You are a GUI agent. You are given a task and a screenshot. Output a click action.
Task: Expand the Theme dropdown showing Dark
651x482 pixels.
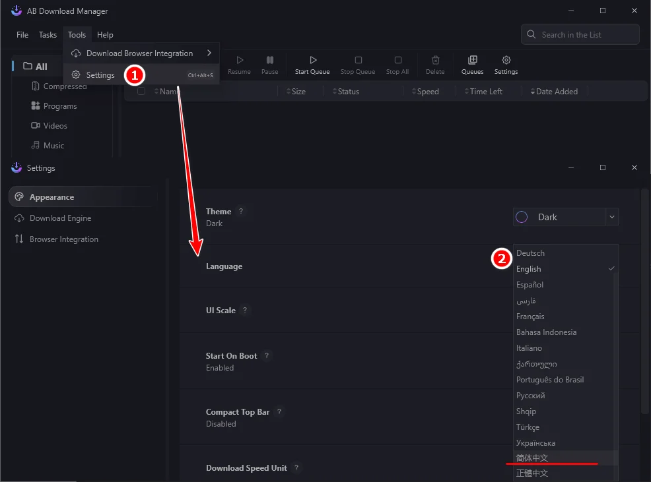[565, 217]
